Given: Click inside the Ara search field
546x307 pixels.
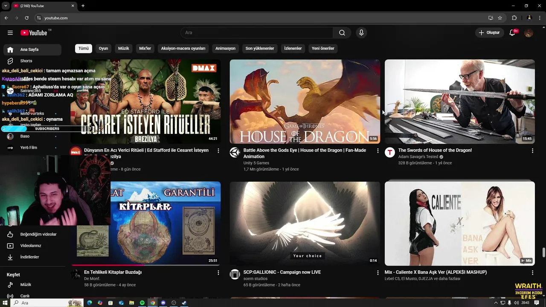Looking at the screenshot, I should tap(257, 33).
